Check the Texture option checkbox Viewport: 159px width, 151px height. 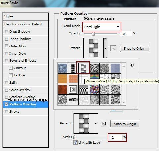[11, 75]
